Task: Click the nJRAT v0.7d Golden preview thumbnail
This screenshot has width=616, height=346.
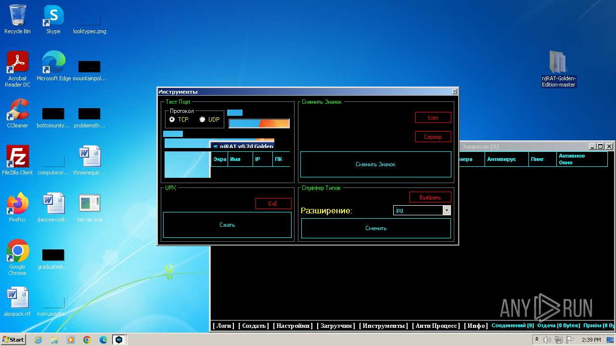Action: coord(243,146)
